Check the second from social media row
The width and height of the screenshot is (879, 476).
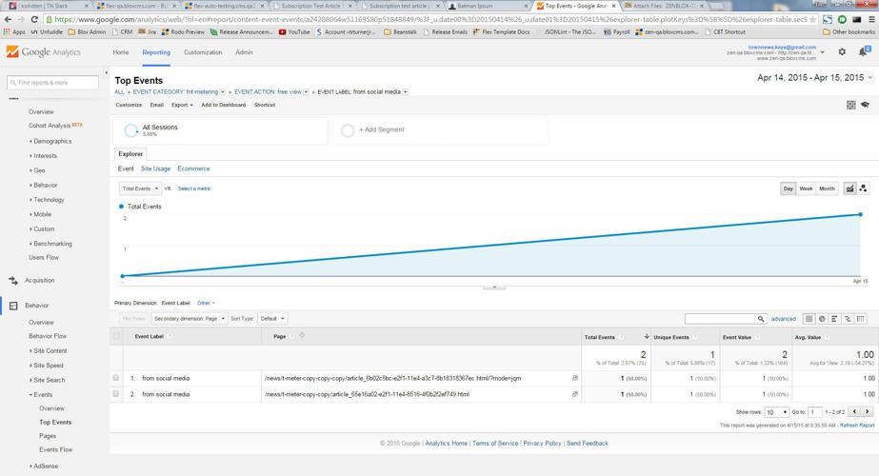pyautogui.click(x=117, y=393)
